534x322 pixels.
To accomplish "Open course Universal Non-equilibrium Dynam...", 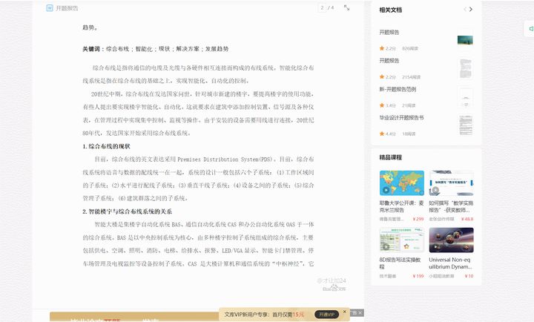I will 450,263.
